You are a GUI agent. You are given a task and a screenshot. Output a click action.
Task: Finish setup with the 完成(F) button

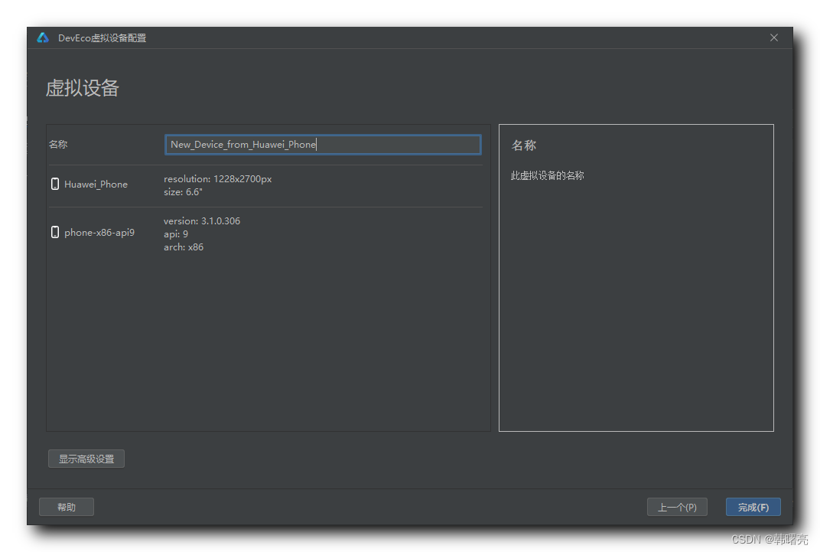753,507
